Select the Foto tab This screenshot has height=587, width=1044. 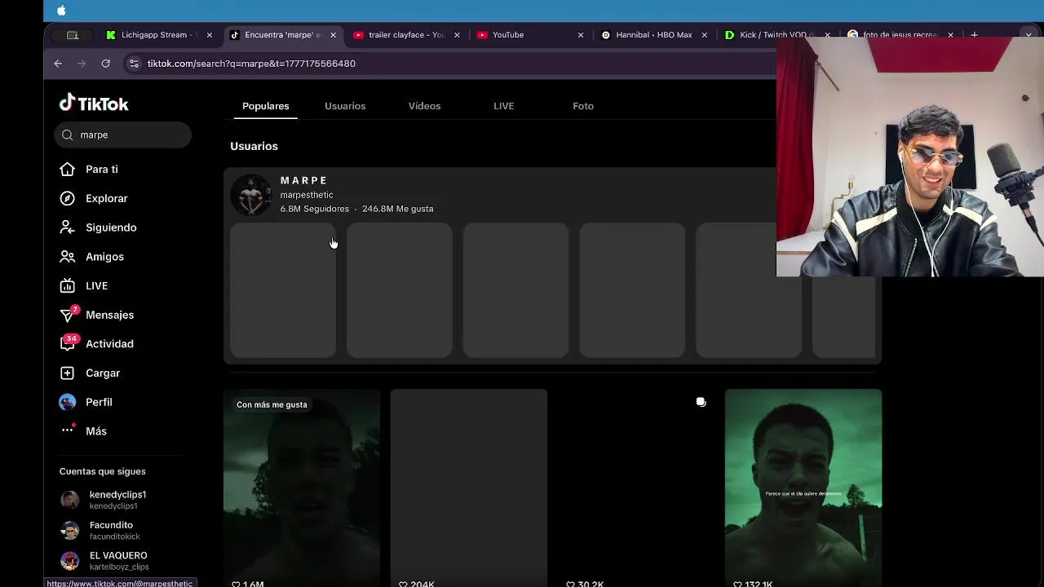[583, 106]
